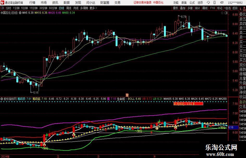Click the 统计 statistics button
246x158 pixels.
(x=197, y=8)
